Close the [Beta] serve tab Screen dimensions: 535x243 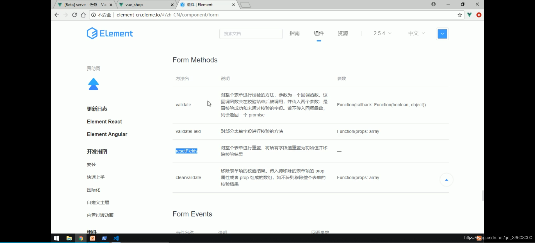(111, 5)
